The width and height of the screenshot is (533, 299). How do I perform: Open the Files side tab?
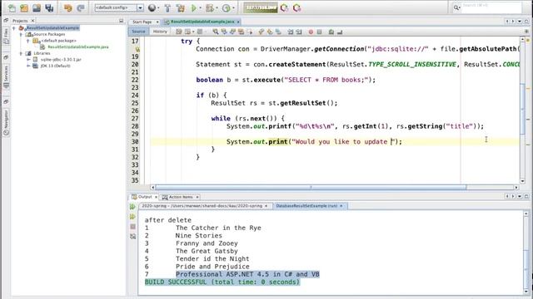pyautogui.click(x=6, y=36)
